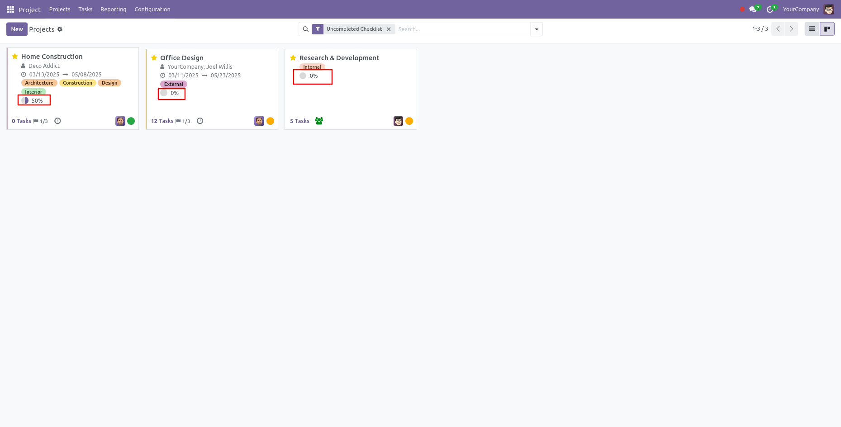
Task: Open 12 Tasks link on Office Design
Action: tap(162, 121)
